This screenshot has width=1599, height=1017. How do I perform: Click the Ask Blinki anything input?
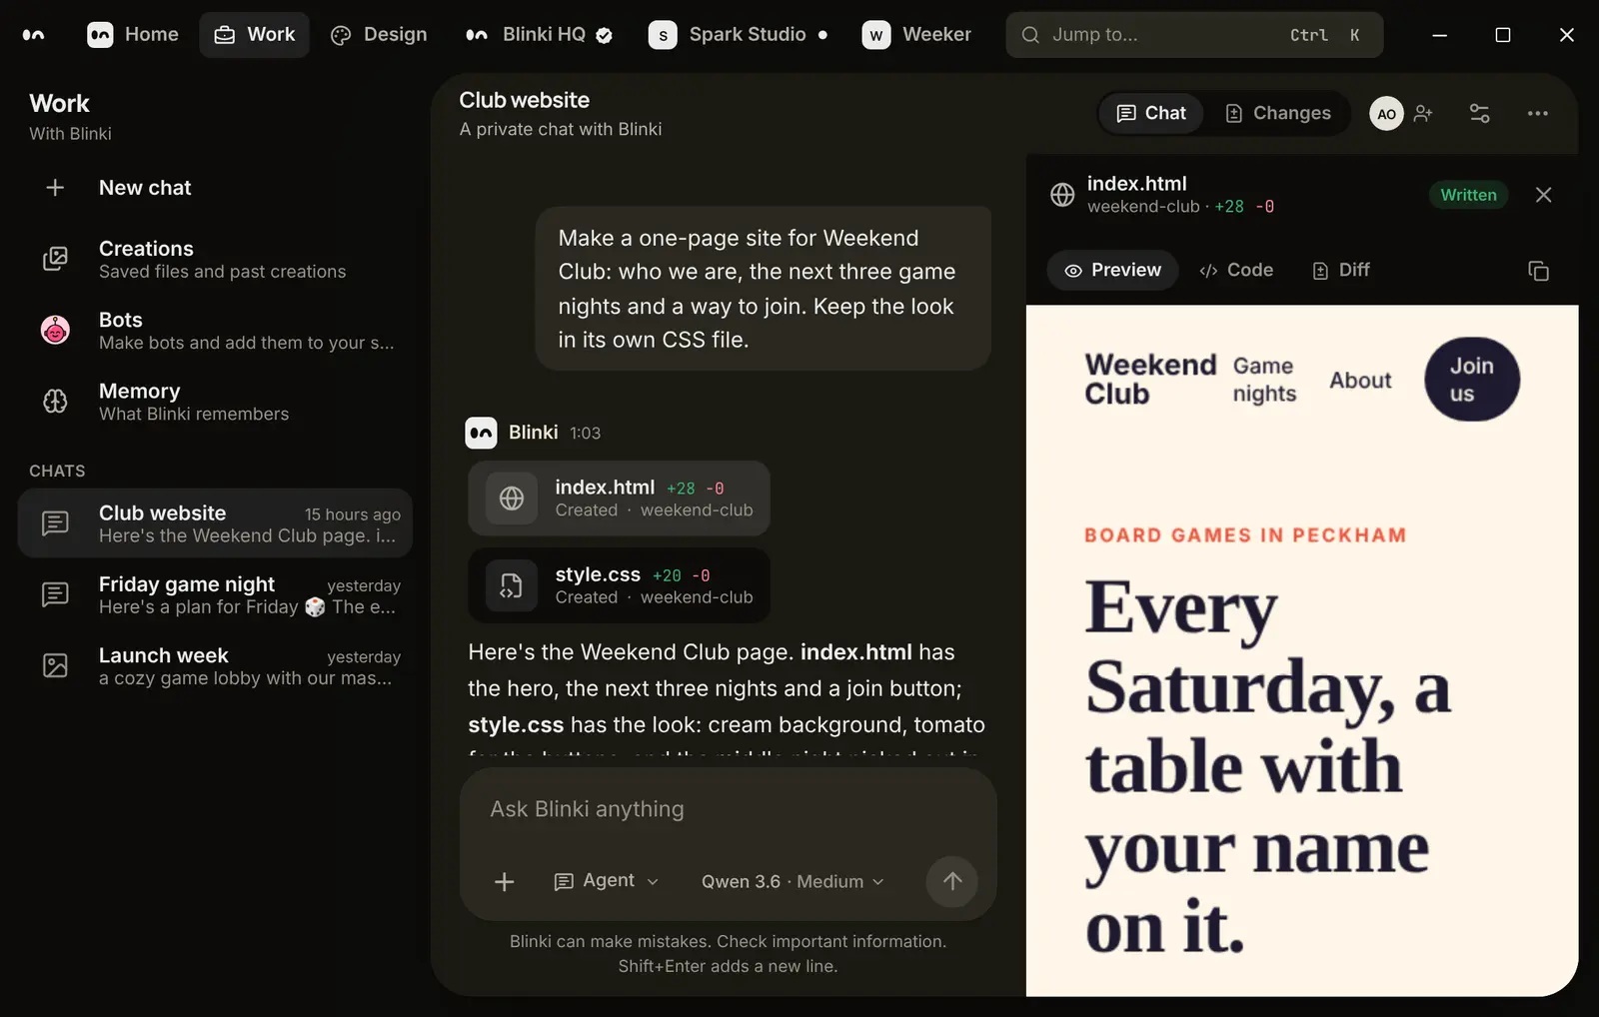point(728,809)
